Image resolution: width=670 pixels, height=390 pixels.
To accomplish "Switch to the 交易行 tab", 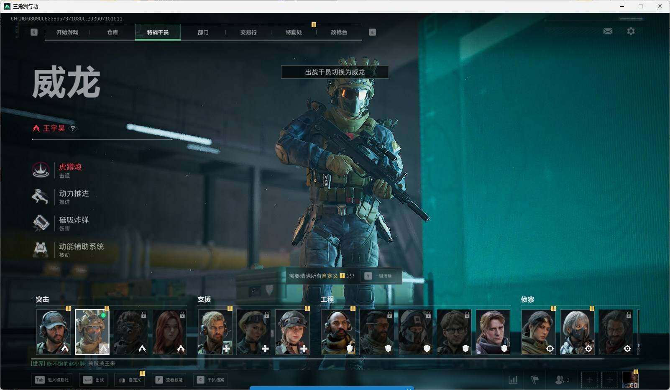I will 248,32.
